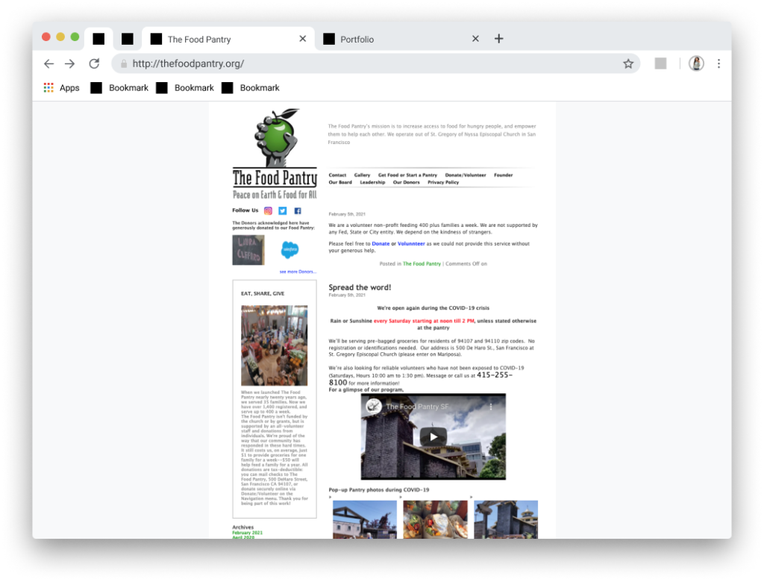Open the Apps shortcut in bookmarks bar
The width and height of the screenshot is (764, 582).
click(62, 88)
